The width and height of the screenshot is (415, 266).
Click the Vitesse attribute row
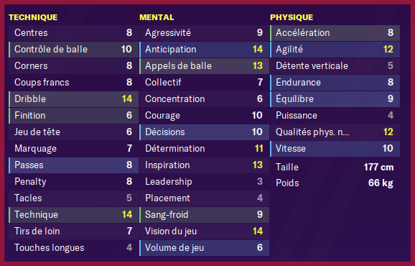click(x=335, y=149)
